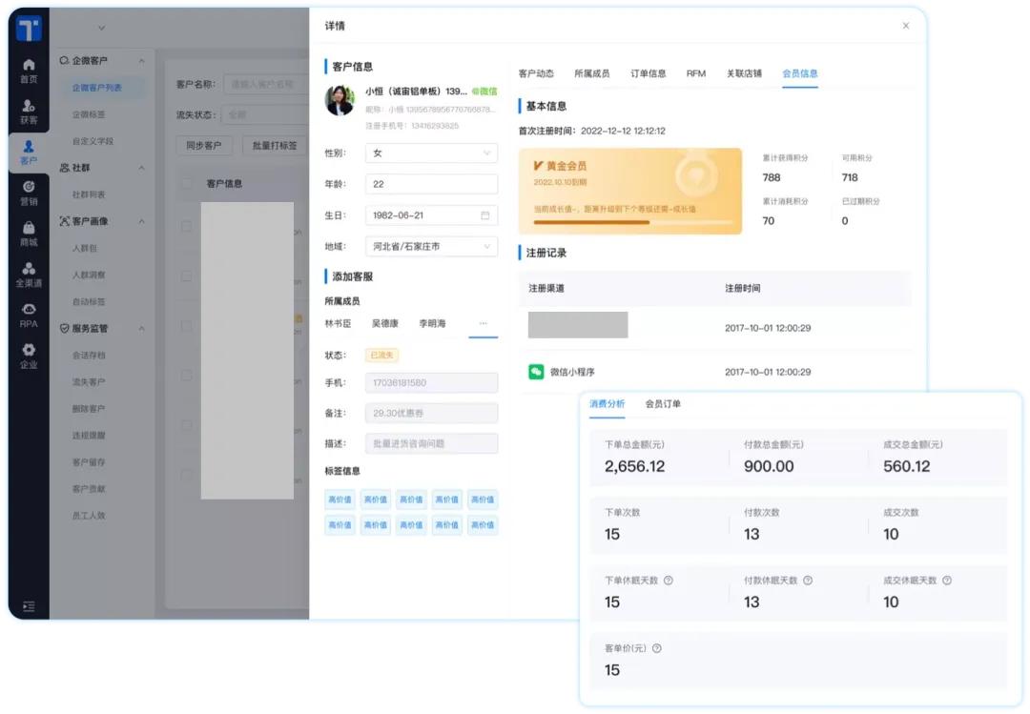Image resolution: width=1030 pixels, height=714 pixels.
Task: Check the 客户信息 list header checkbox
Action: pyautogui.click(x=187, y=182)
